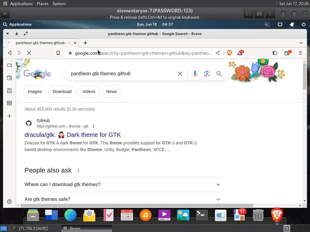
Task: Click the forward navigation arrow
Action: pyautogui.click(x=19, y=53)
